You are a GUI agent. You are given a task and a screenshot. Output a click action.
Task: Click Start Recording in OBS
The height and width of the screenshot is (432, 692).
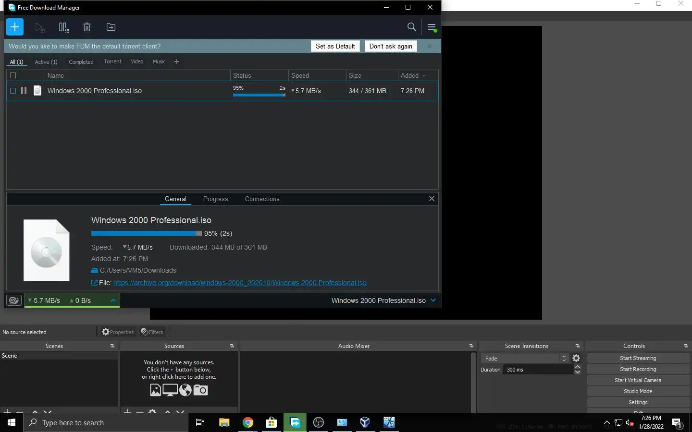tap(638, 369)
